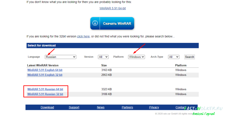Viewport: 227px width, 120px height.
Task: Open the Contact footer menu item
Action: (181, 107)
